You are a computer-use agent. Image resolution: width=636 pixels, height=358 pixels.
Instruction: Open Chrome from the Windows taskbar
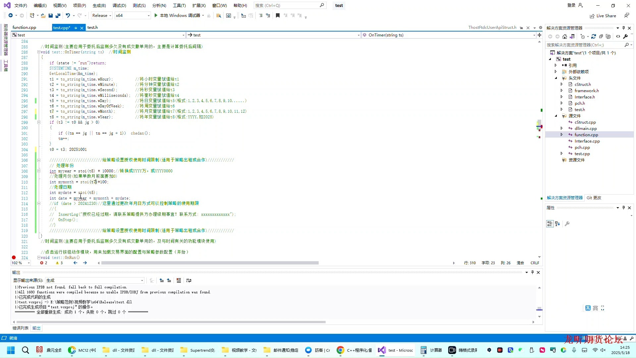coord(340,350)
